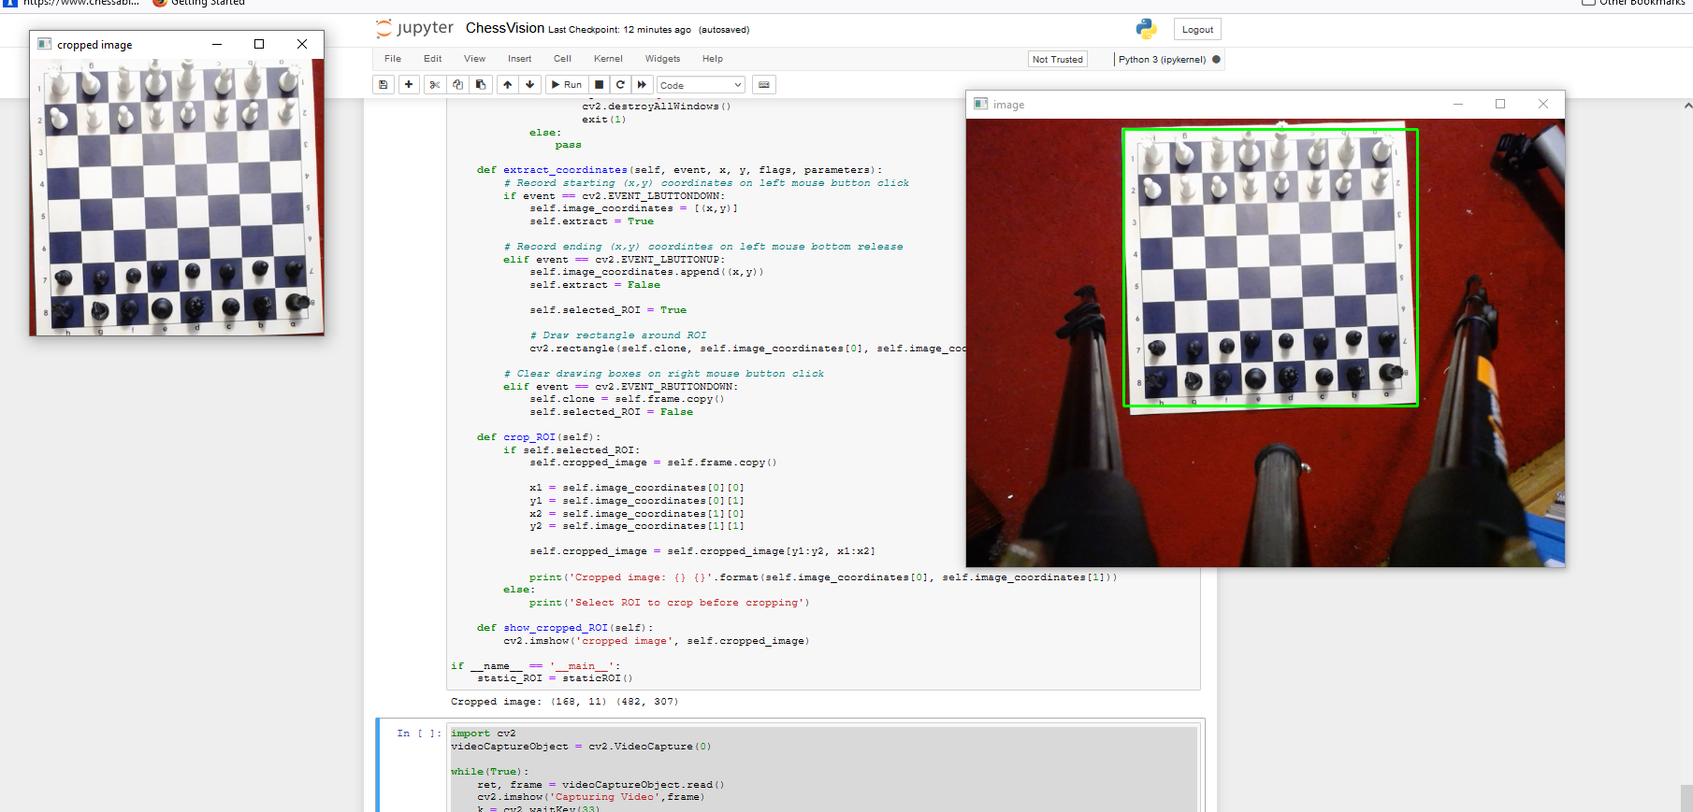Insert a cell below with the plus icon
This screenshot has width=1693, height=812.
(x=409, y=85)
